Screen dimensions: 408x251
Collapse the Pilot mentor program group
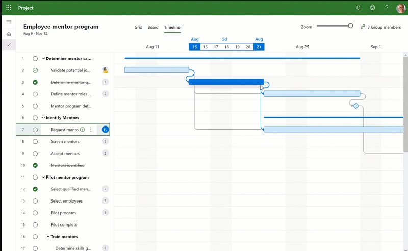coord(43,178)
